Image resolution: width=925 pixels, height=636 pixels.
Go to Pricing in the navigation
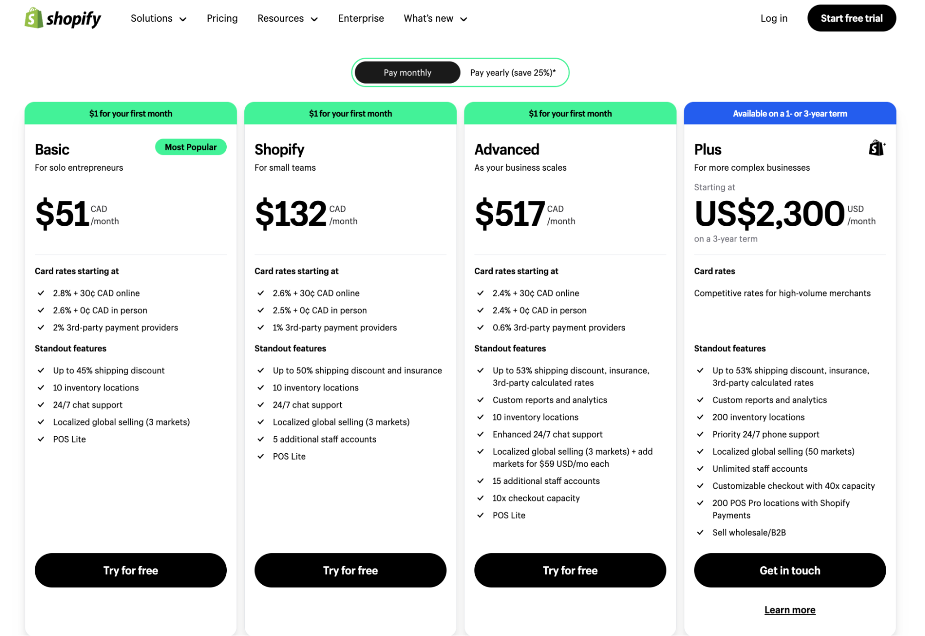click(222, 19)
